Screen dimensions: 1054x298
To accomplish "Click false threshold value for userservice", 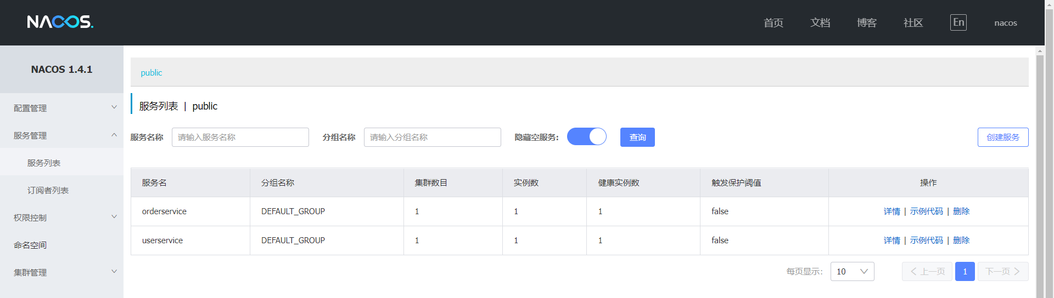I will 720,240.
